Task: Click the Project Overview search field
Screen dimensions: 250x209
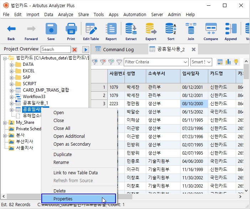Action: pyautogui.click(x=56, y=49)
